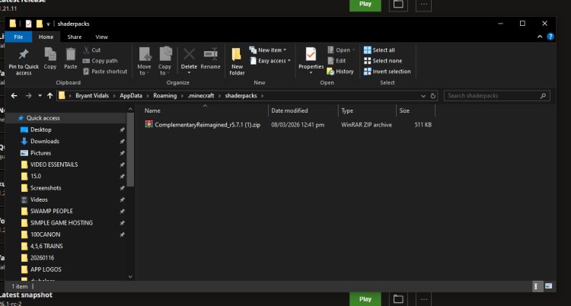This screenshot has width=571, height=306.
Task: Collapse the Quick access tree node
Action: [x=13, y=119]
